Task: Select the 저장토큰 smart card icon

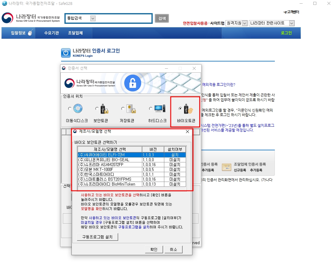Action: 131,109
